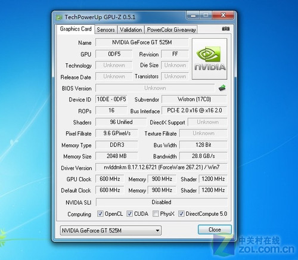Click the Driver Version field
The width and height of the screenshot is (298, 260).
click(x=162, y=167)
